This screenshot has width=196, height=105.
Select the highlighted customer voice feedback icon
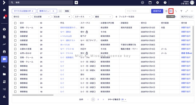coord(4,59)
